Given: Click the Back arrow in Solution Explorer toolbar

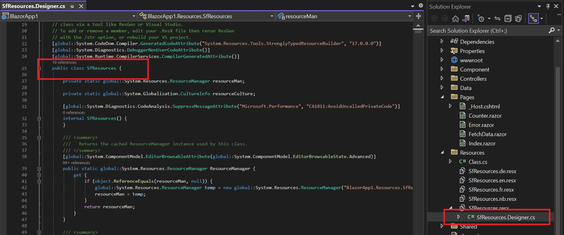Looking at the screenshot, I should click(434, 19).
